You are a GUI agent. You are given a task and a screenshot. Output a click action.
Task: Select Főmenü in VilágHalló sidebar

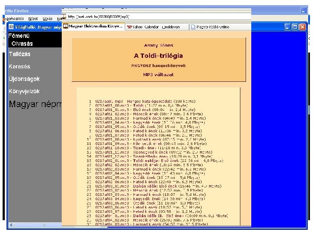tap(19, 36)
